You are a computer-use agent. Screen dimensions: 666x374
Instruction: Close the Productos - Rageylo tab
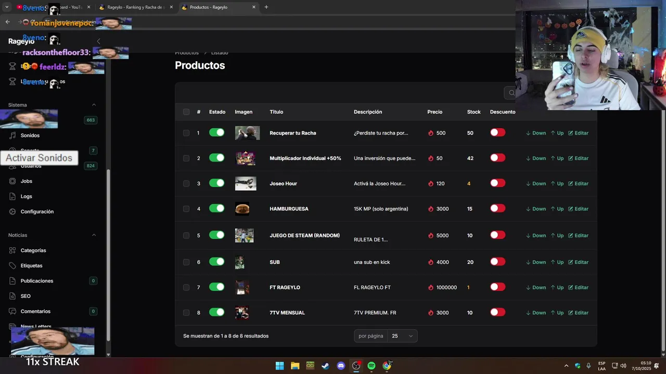[x=254, y=7]
